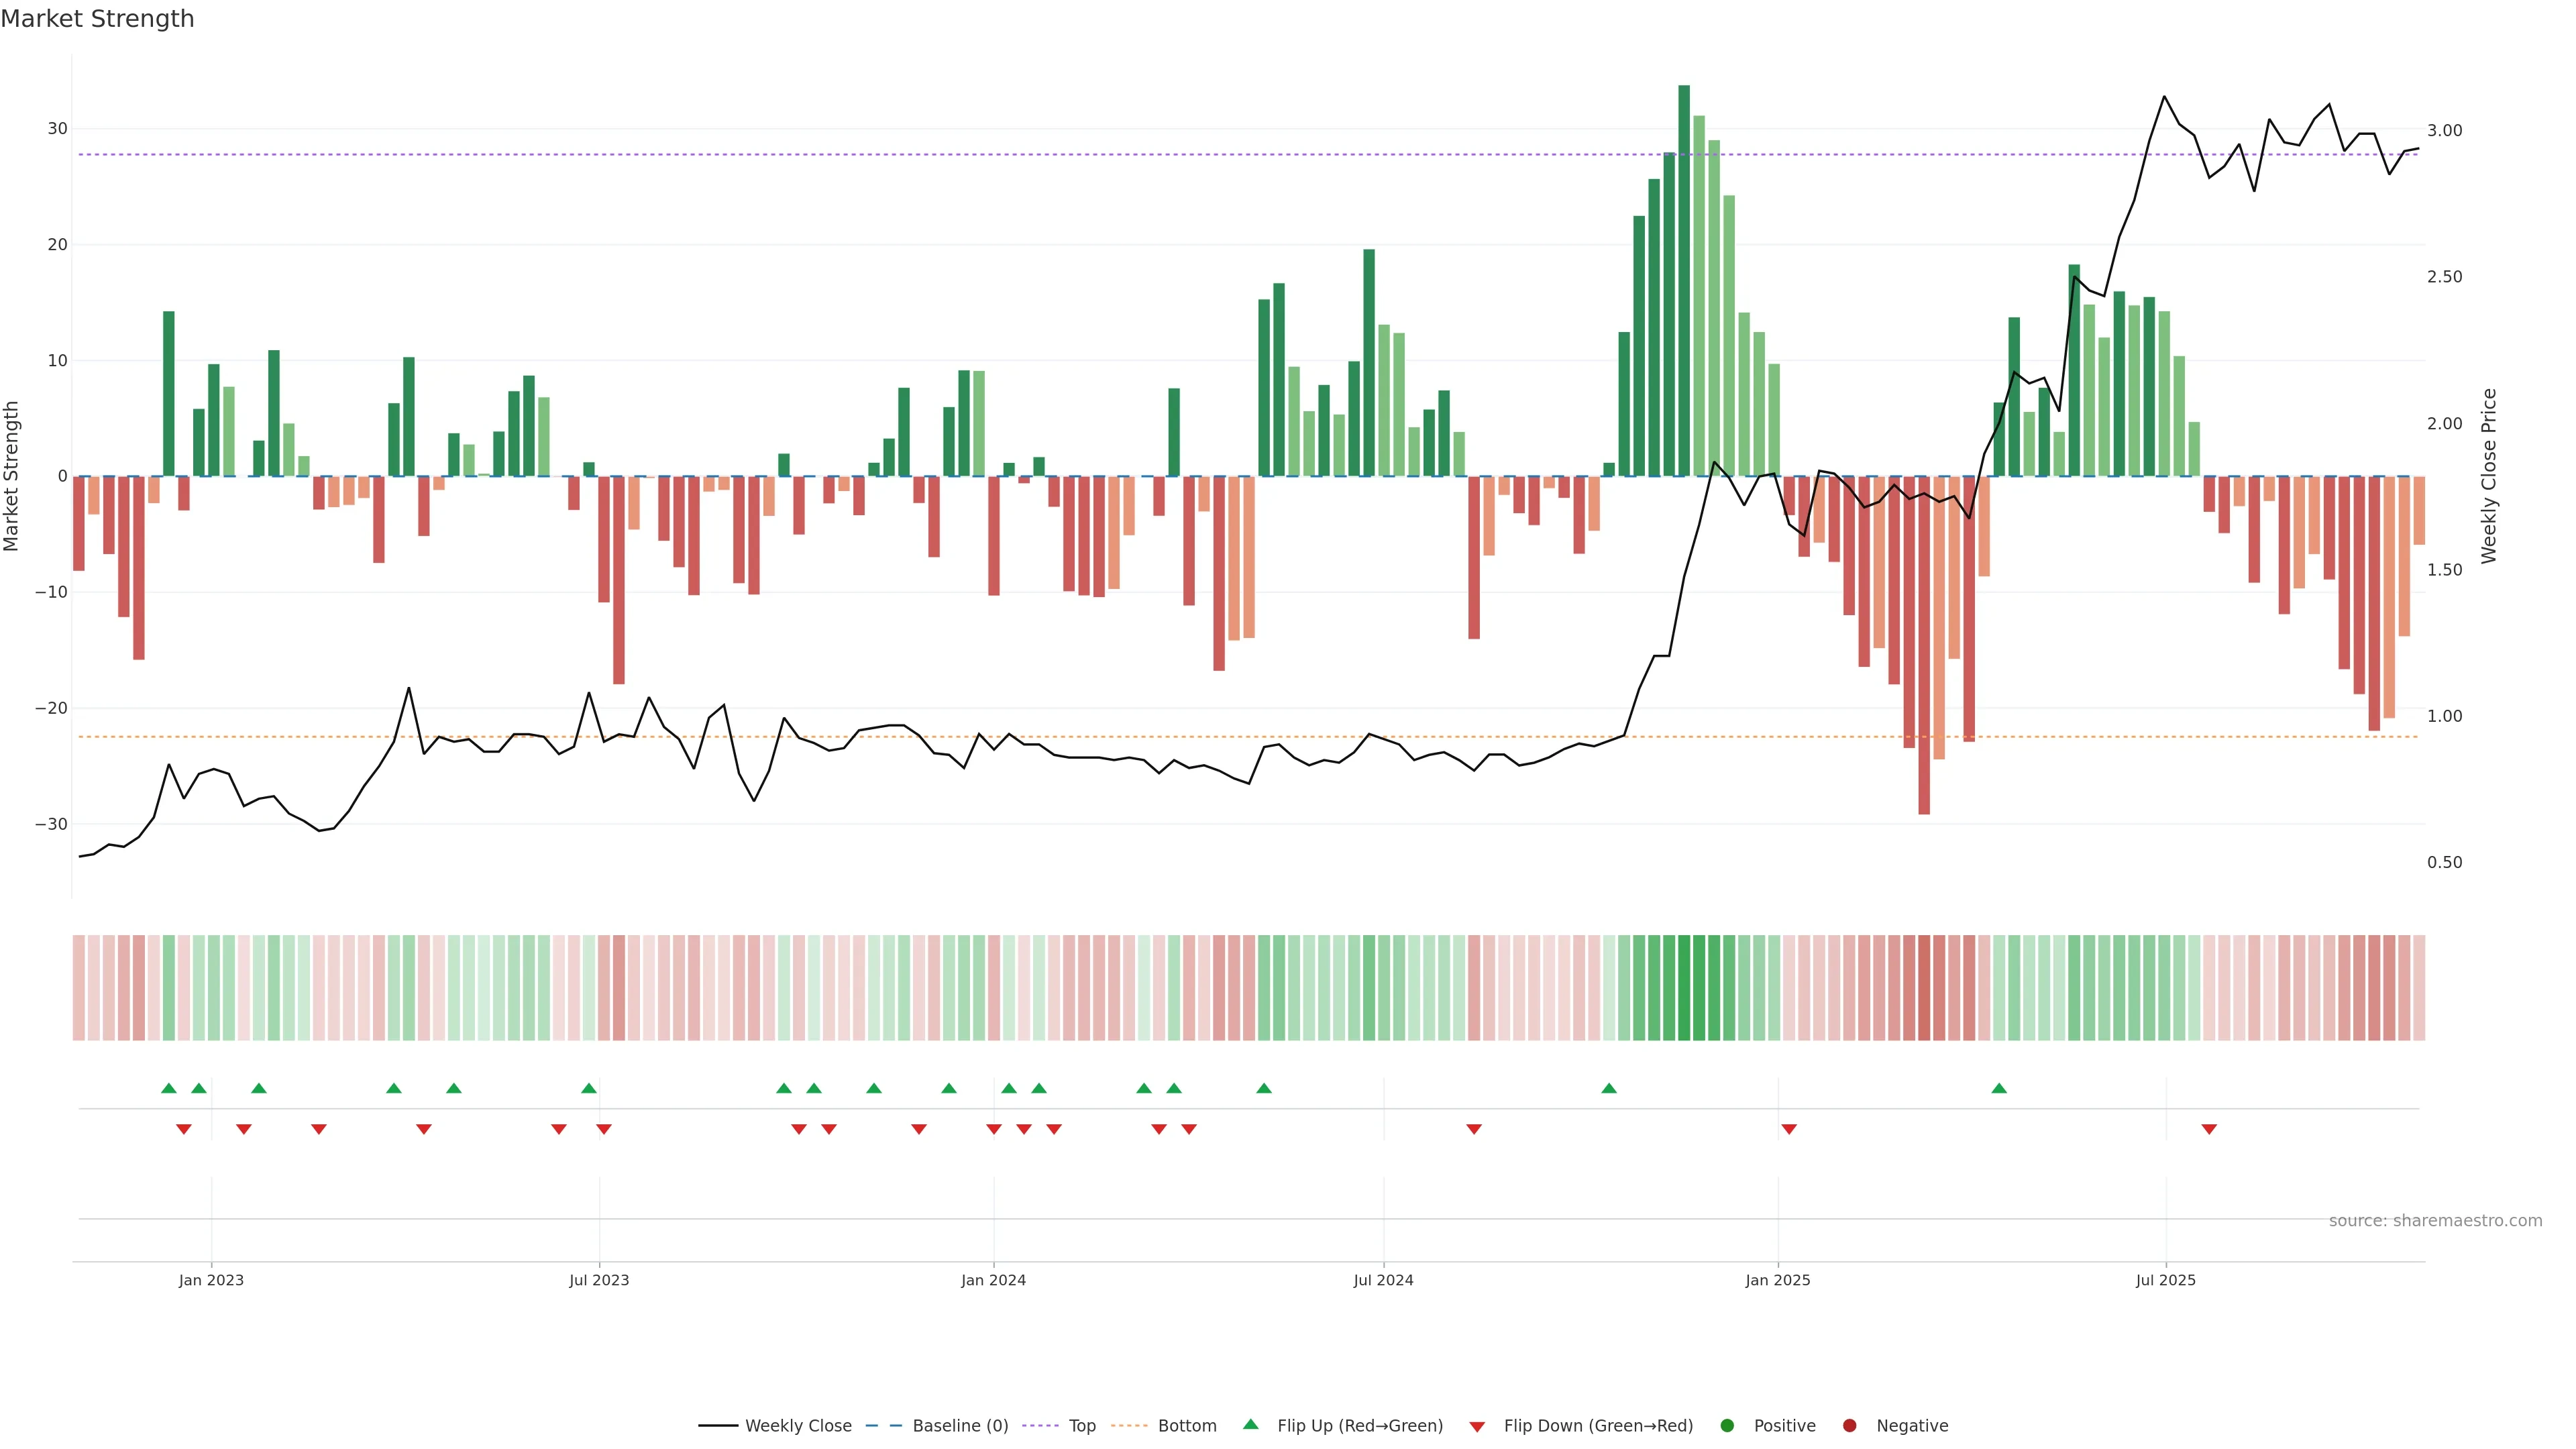Click the red Flip Down legend triangle

1477,1427
